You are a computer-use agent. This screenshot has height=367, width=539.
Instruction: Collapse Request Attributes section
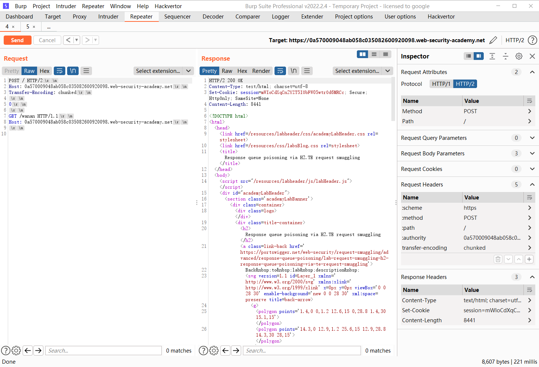[x=532, y=72]
